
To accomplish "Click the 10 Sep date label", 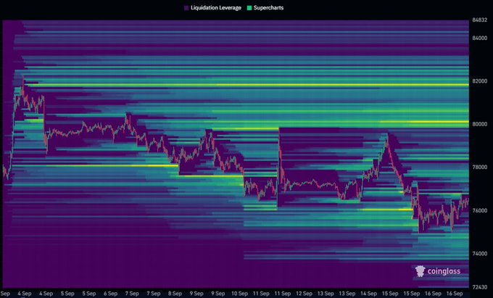I will (239, 294).
